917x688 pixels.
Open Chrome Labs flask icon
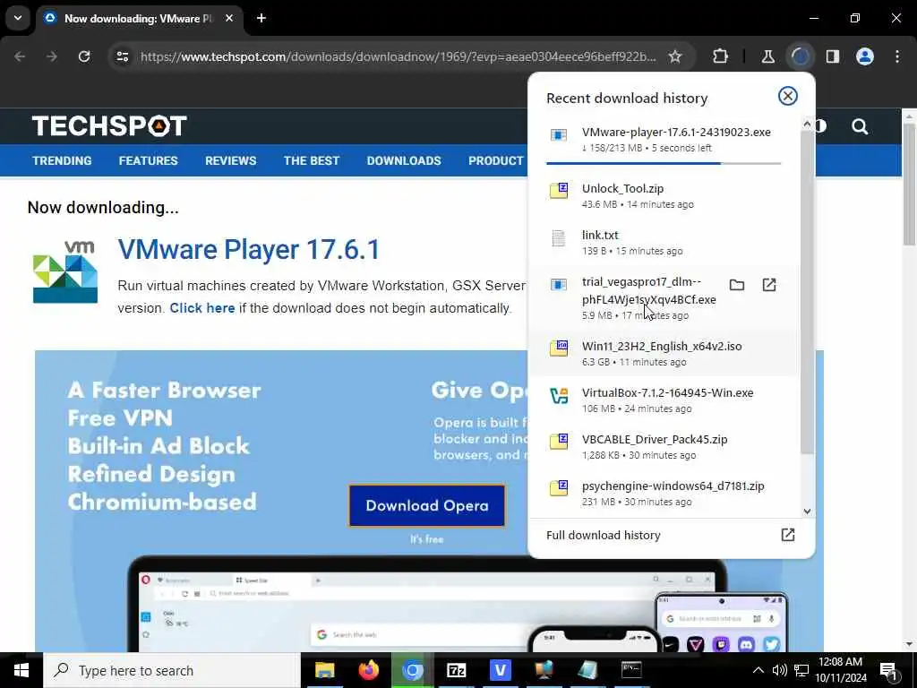coord(767,56)
